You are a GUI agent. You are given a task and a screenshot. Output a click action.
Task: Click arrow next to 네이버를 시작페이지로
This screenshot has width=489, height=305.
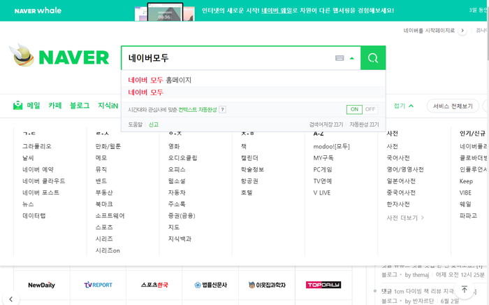click(462, 31)
